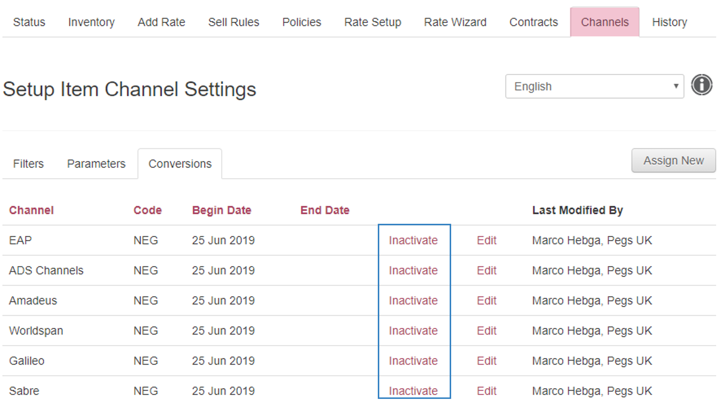This screenshot has height=403, width=721.
Task: Go to the Sell Rules tab
Action: tap(234, 22)
